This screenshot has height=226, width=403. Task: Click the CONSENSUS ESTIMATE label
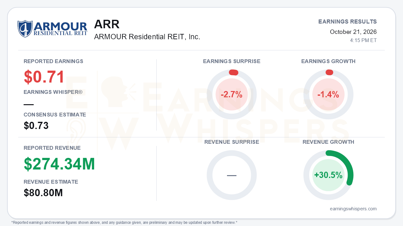55,115
